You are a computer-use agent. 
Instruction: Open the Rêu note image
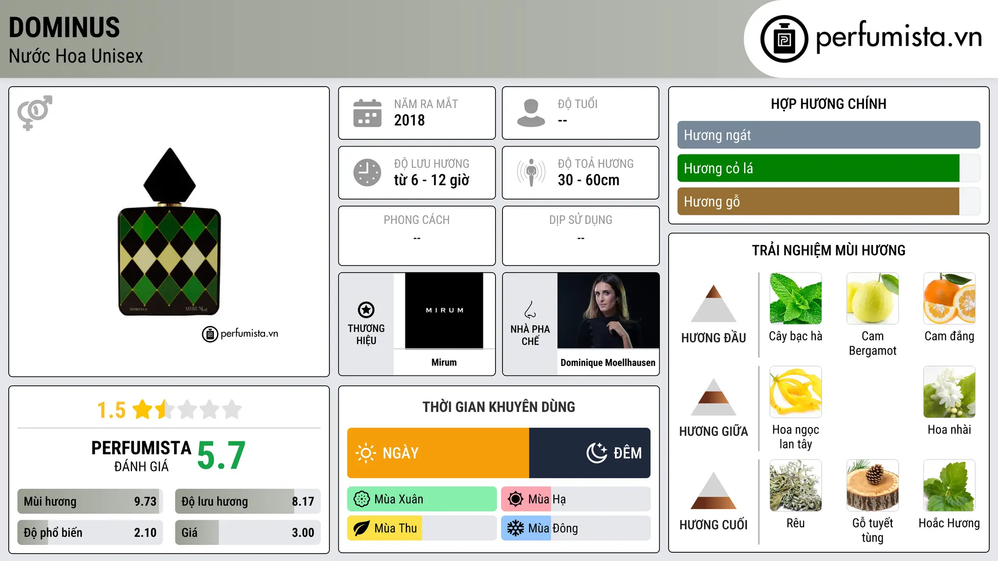(x=796, y=486)
